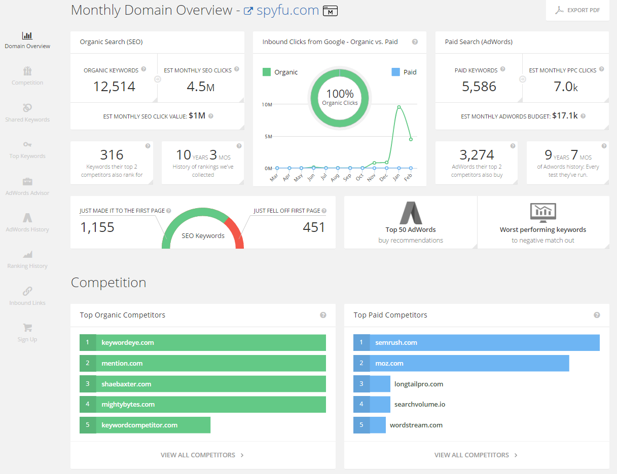The height and width of the screenshot is (474, 617).
Task: Click help icon for monthly AdWords budget
Action: tap(583, 116)
